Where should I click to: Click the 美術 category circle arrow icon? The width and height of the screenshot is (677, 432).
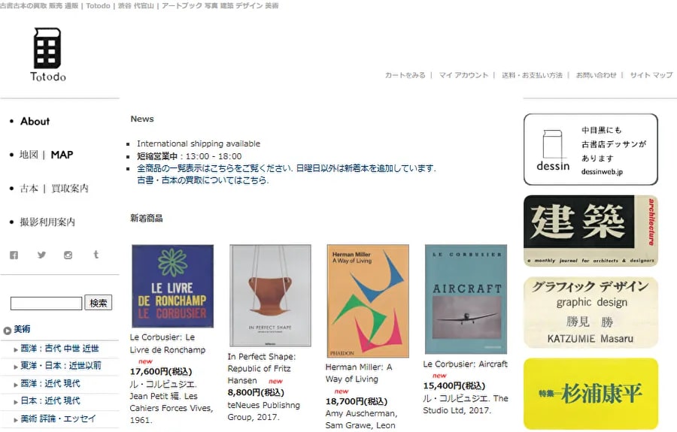(x=8, y=331)
